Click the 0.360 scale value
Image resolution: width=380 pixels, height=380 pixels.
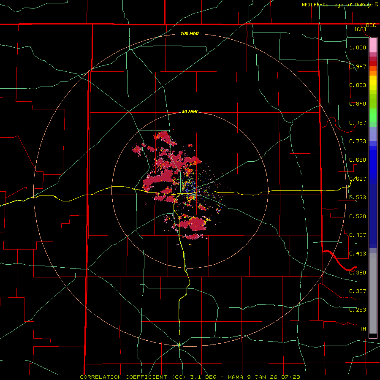coord(358,273)
